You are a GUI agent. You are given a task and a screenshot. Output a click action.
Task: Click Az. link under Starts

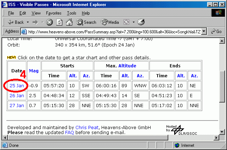pyautogui.click(x=86, y=76)
